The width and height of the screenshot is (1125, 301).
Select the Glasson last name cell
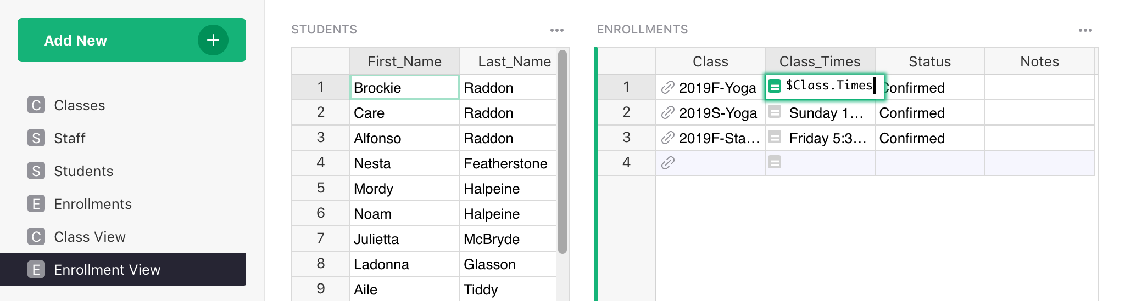coord(508,264)
